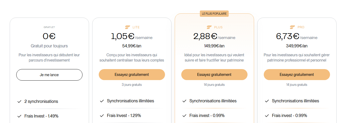Viewport: 346px width, 123px height.
Task: Select the 0€ Gratuit price heading
Action: [x=49, y=36]
